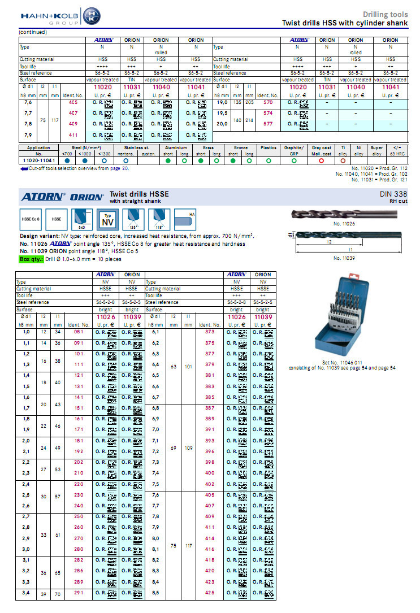This screenshot has width=420, height=613.
Task: Click the 135° point angle icon
Action: point(133,219)
